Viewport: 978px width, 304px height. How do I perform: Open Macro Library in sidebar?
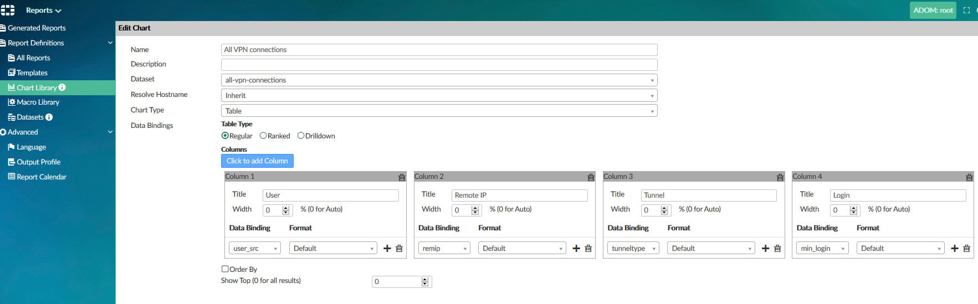pos(38,102)
